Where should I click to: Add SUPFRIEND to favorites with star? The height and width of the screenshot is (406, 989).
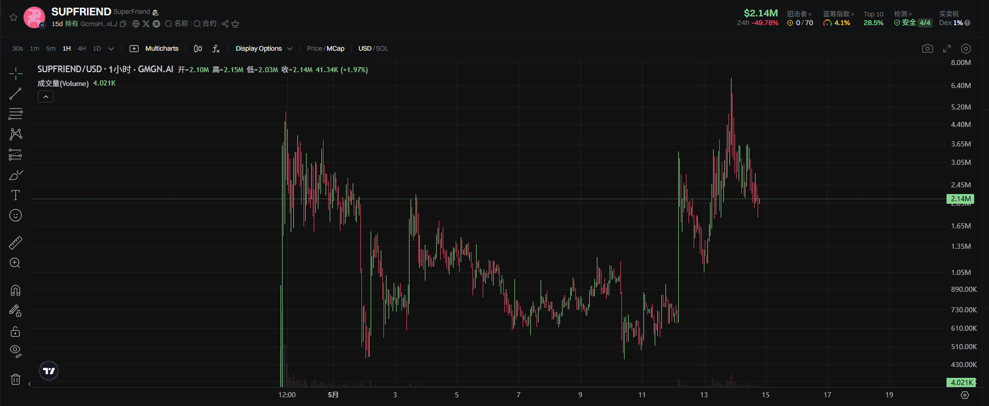click(14, 17)
